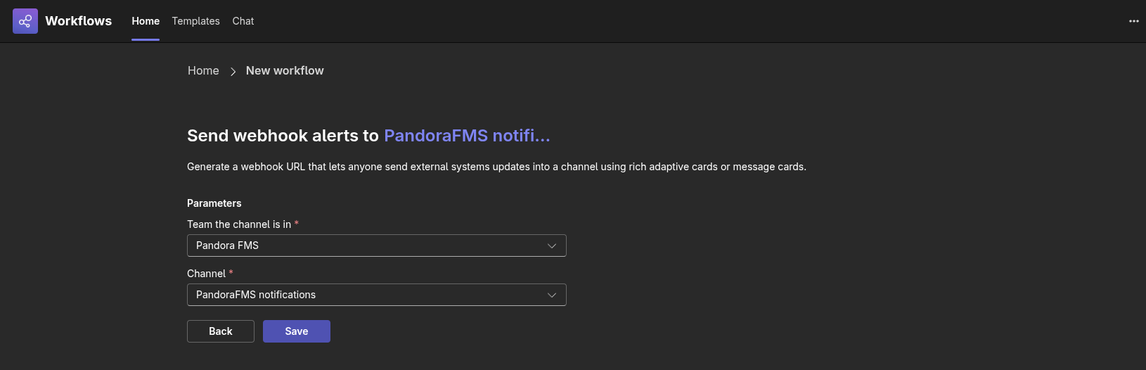Expand the channel dropdown chevron arrow
This screenshot has height=370, width=1146.
click(x=552, y=295)
